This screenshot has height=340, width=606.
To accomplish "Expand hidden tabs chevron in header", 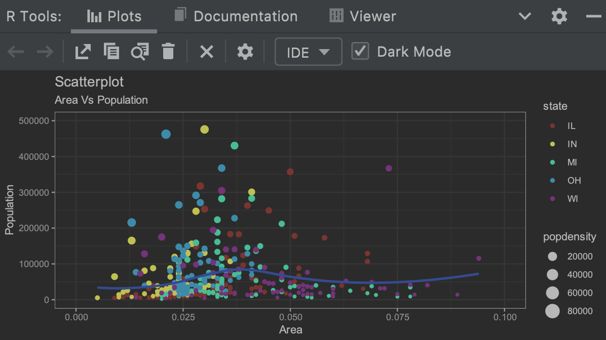I will pyautogui.click(x=525, y=16).
